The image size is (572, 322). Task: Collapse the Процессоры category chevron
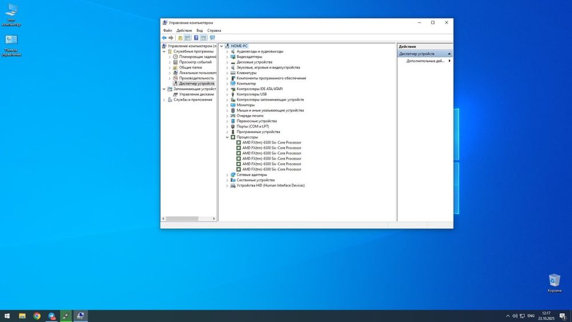pos(227,137)
